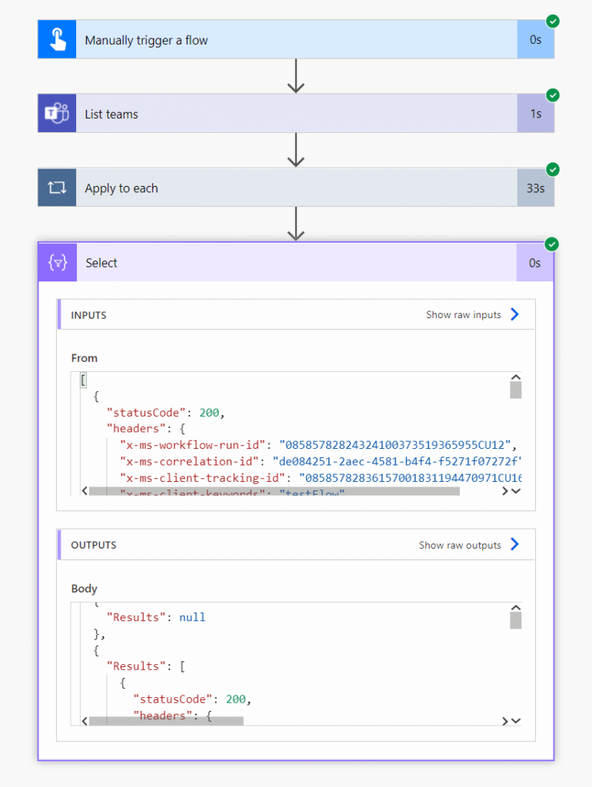Click success checkmark on List teams step
This screenshot has width=592, height=787.
coord(553,95)
